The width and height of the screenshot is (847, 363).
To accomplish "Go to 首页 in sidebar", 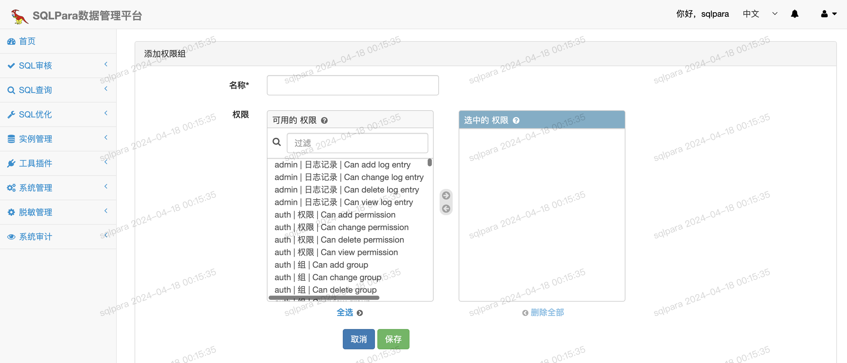I will point(27,41).
